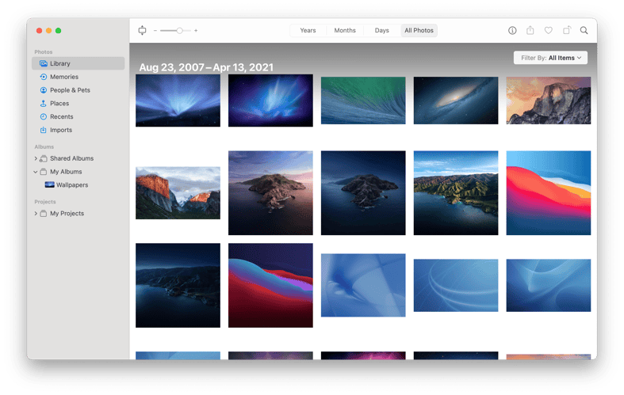Click the Places pin icon
624x395 pixels.
pos(44,104)
